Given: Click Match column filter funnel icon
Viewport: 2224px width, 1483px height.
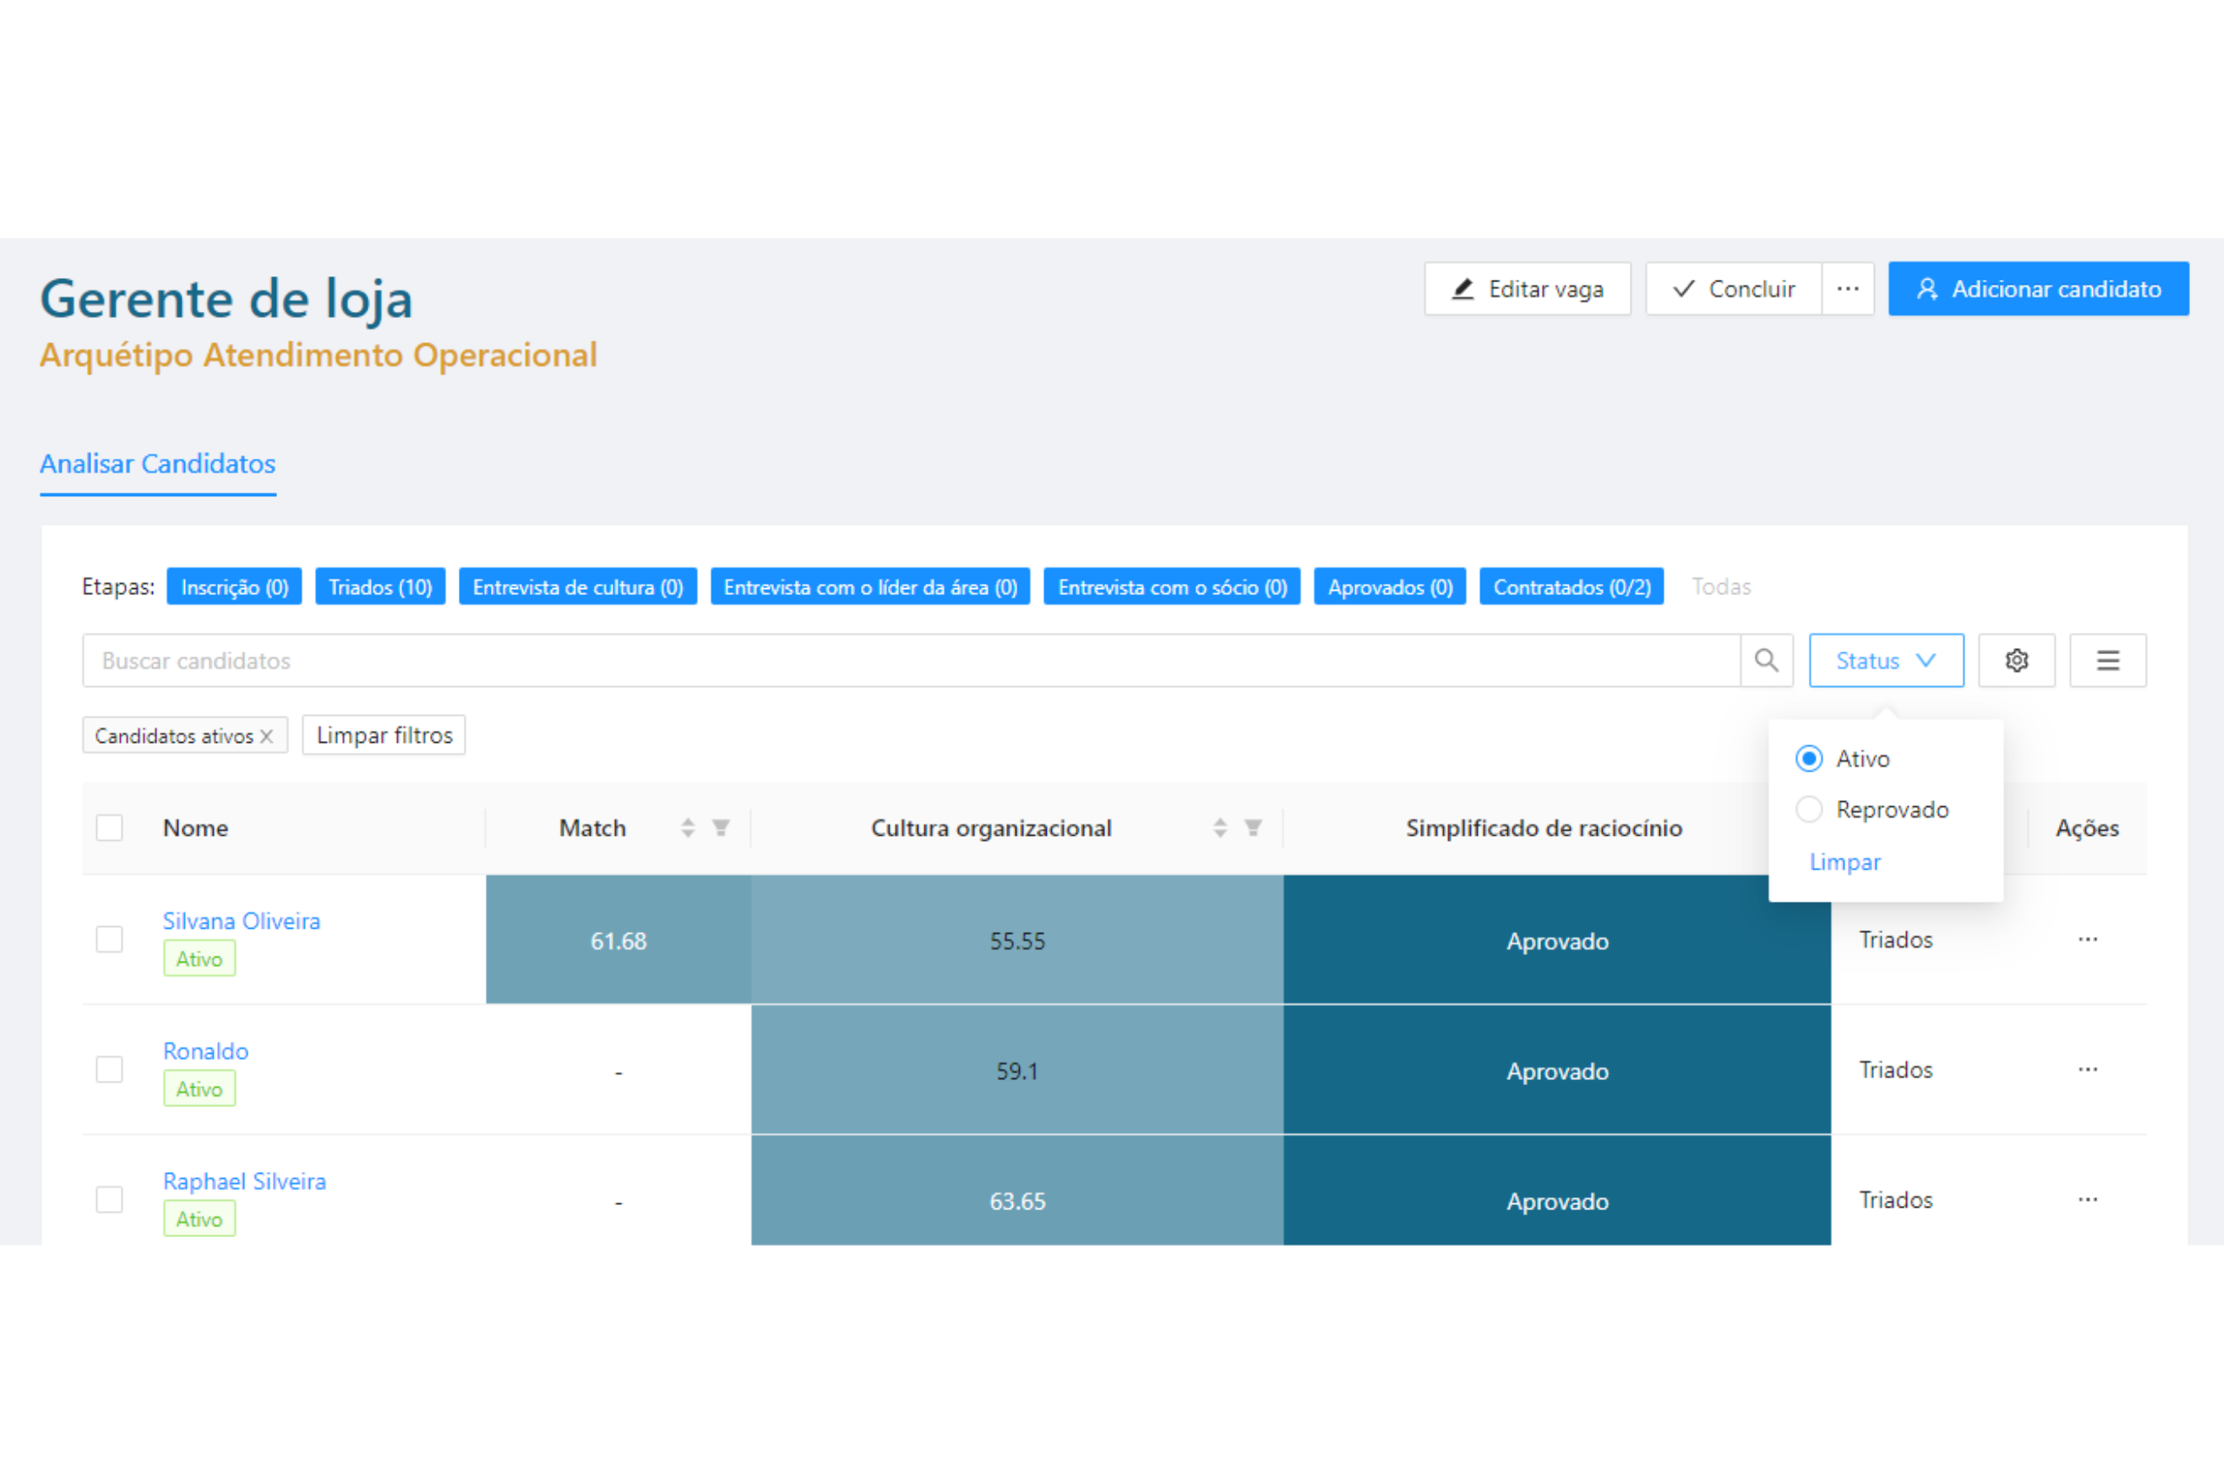Looking at the screenshot, I should point(720,828).
